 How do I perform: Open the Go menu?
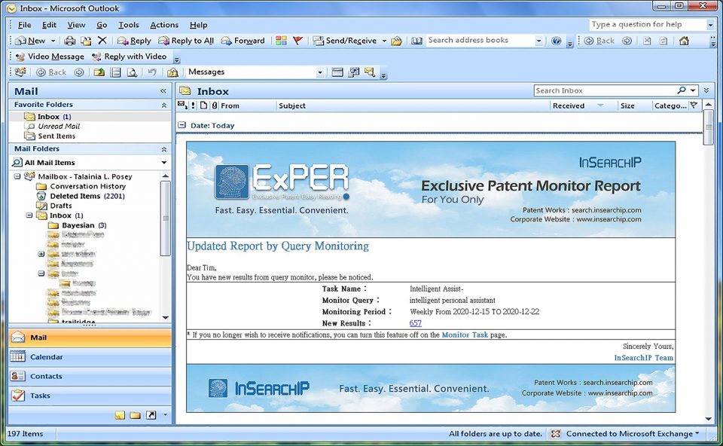point(102,25)
